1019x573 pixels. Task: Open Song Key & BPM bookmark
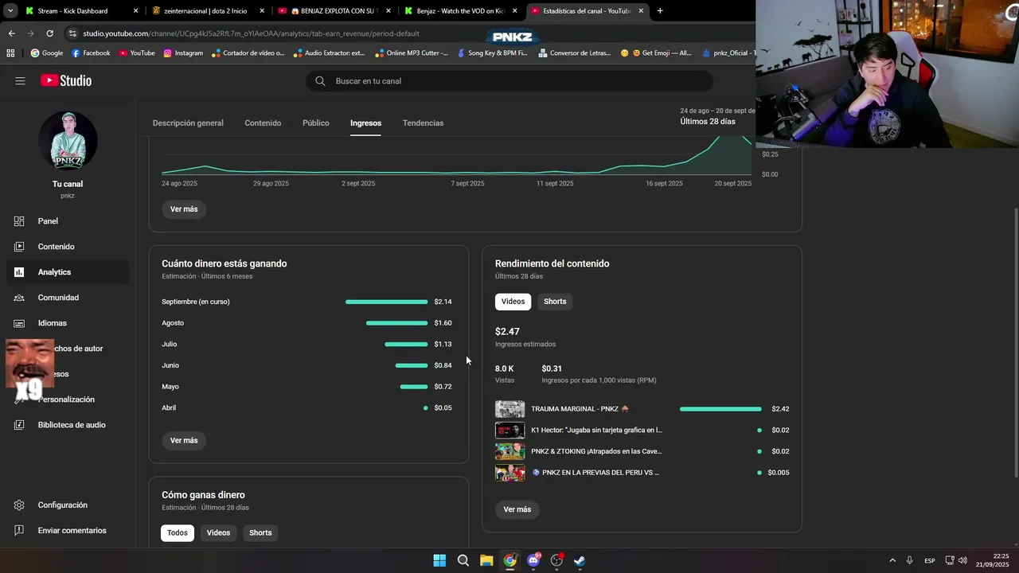click(492, 53)
